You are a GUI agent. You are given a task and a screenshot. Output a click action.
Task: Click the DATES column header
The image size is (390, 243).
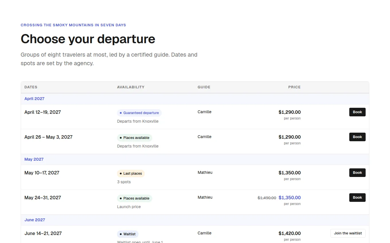point(31,87)
